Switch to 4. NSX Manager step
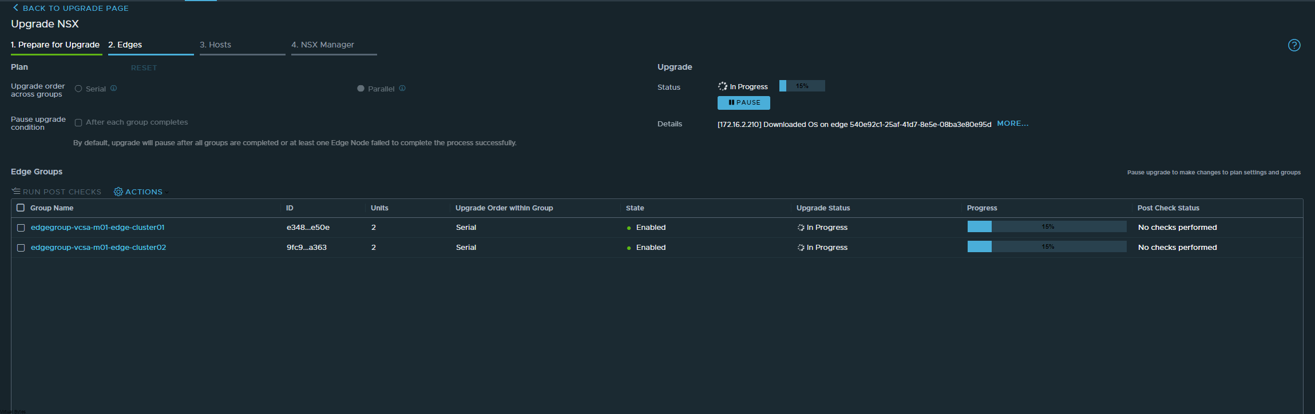The image size is (1315, 414). pos(323,45)
